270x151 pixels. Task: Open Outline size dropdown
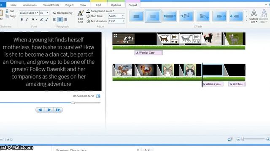point(254,16)
